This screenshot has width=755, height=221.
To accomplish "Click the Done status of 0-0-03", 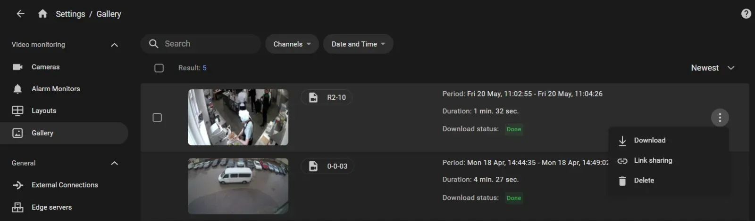I will (514, 198).
